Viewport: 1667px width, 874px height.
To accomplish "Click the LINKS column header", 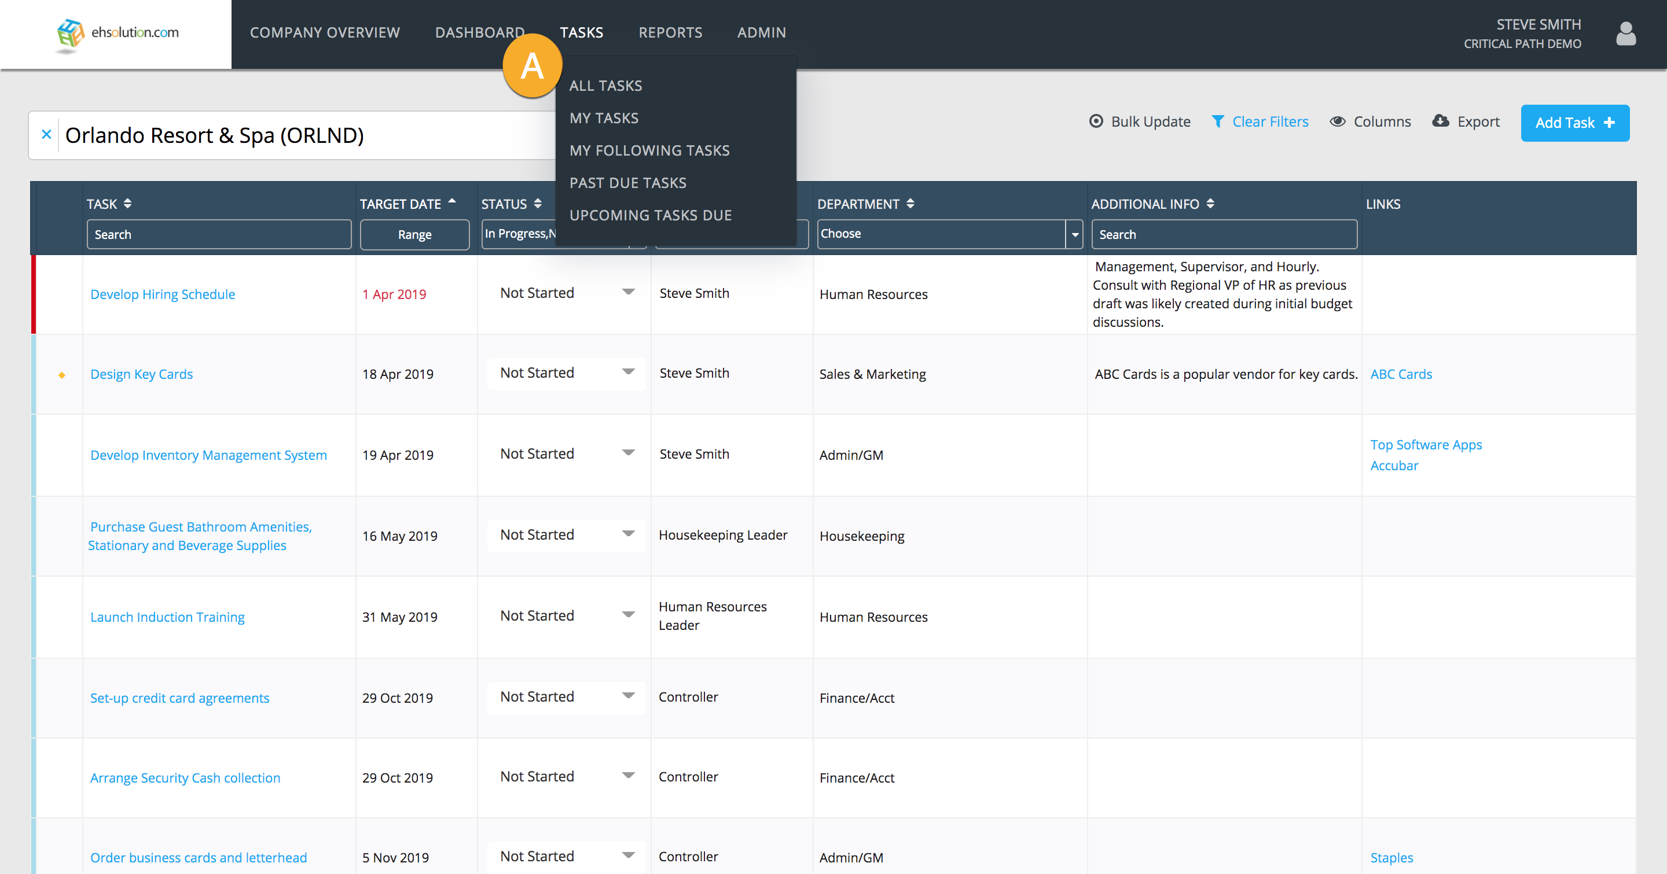I will click(x=1382, y=204).
